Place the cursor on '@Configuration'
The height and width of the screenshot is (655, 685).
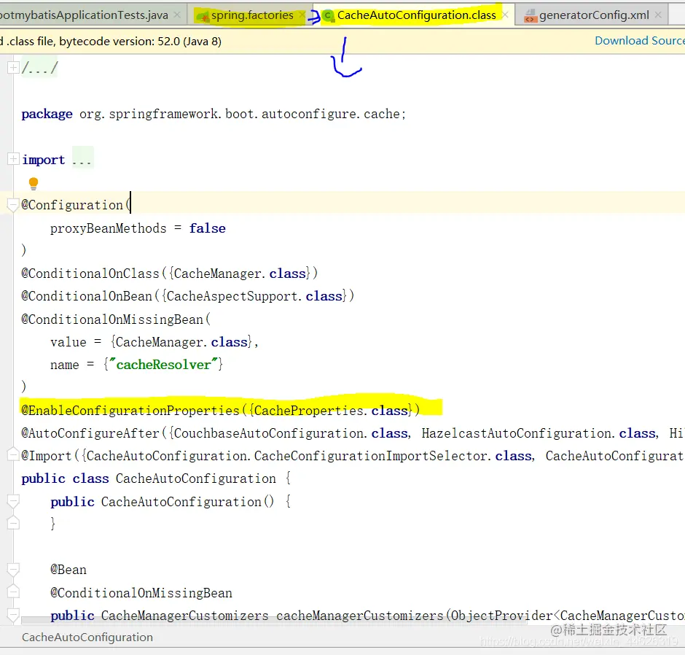click(x=72, y=205)
